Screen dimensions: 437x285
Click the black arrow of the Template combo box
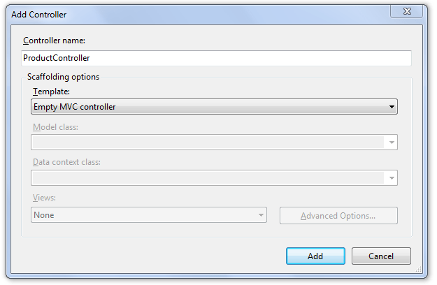point(392,107)
